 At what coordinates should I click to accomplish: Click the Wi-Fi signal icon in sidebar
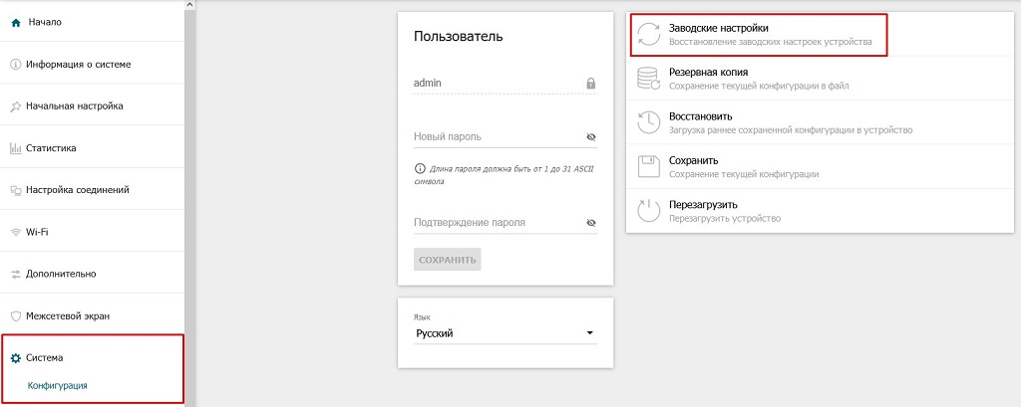pyautogui.click(x=16, y=232)
